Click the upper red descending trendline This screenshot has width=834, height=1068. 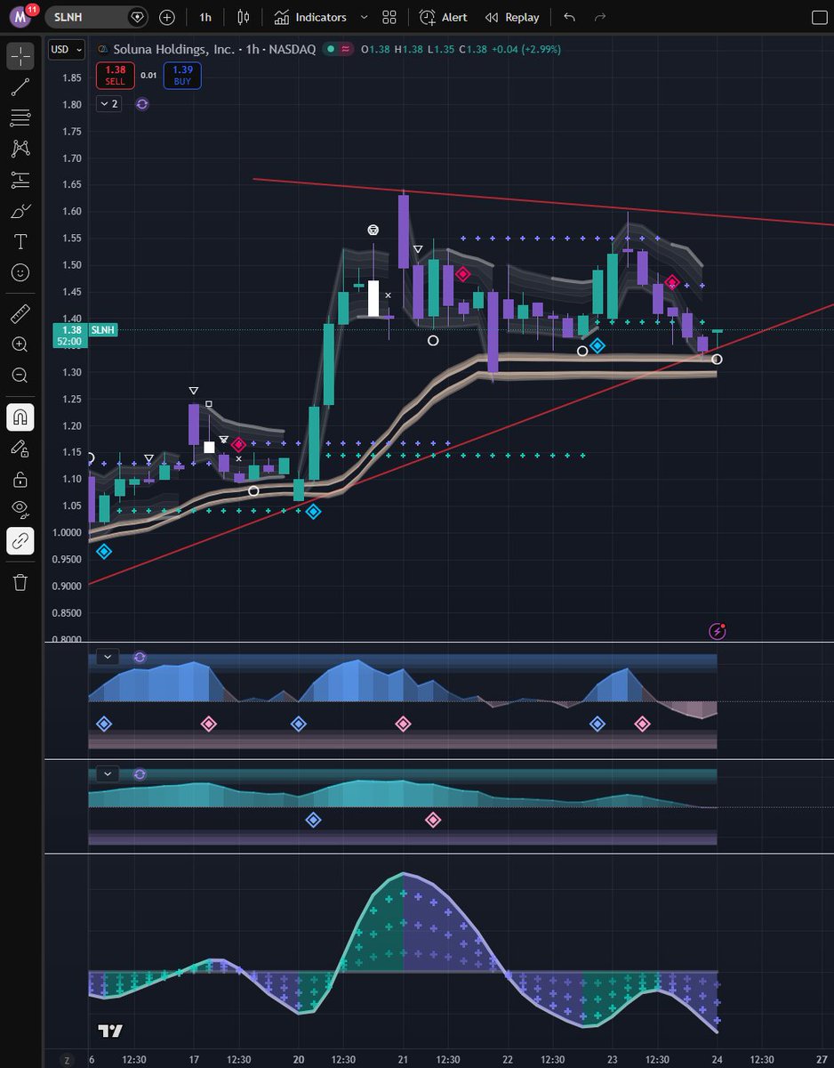[543, 202]
